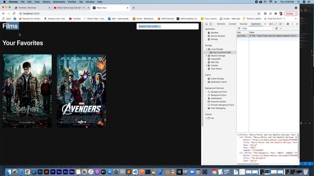314x176 pixels.
Task: Open Chrome extensions puzzle icon
Action: point(276,14)
